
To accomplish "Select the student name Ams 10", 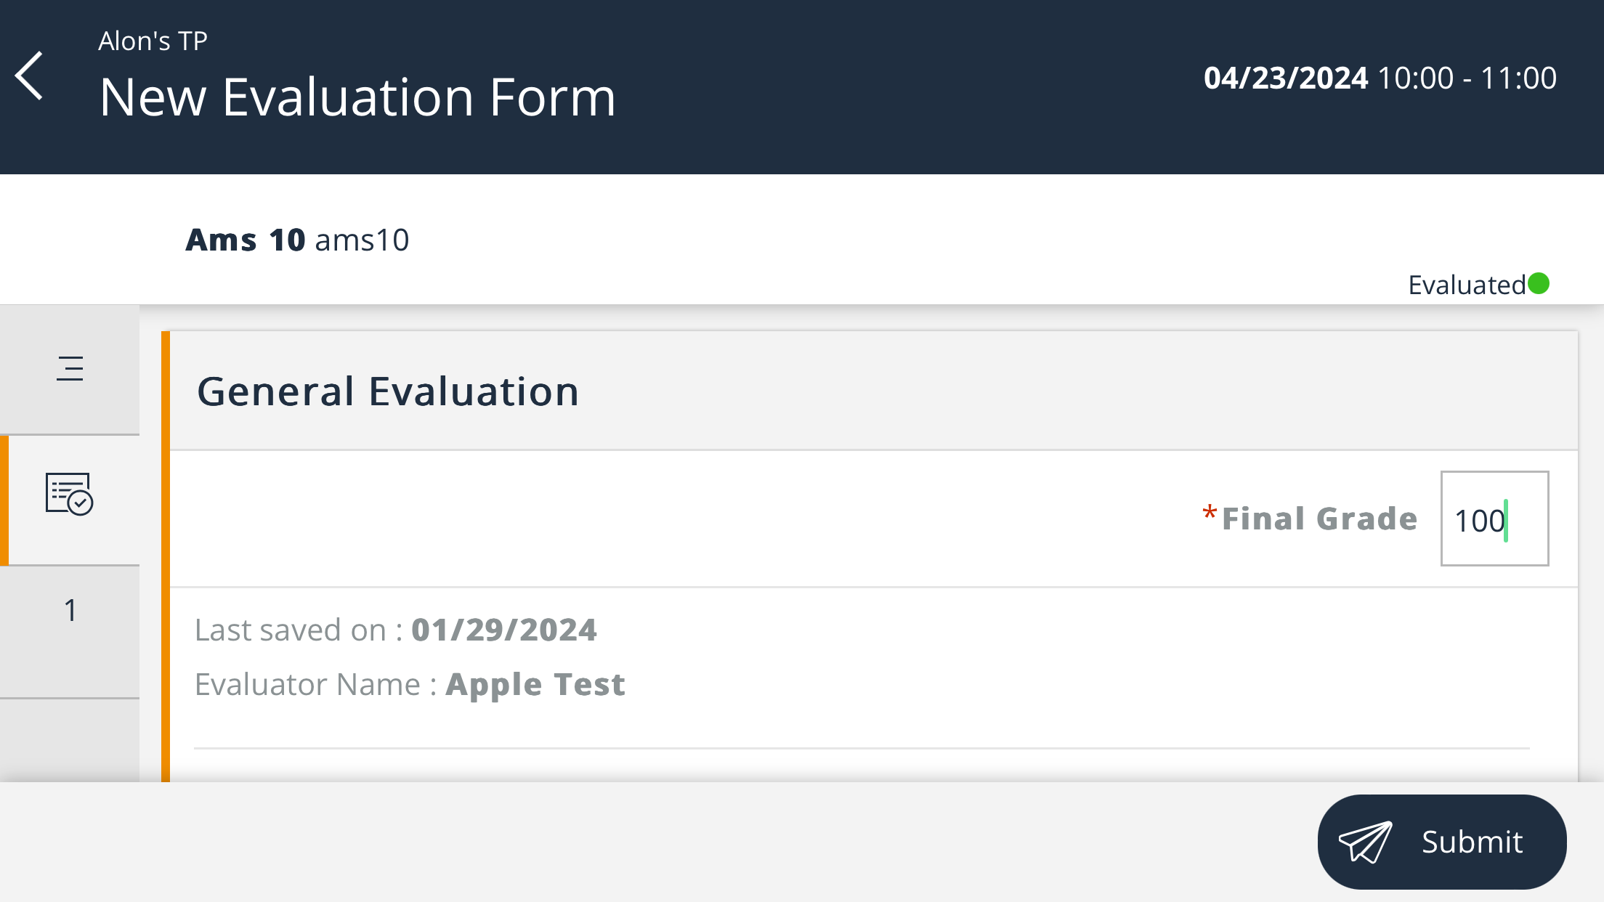I will point(246,240).
